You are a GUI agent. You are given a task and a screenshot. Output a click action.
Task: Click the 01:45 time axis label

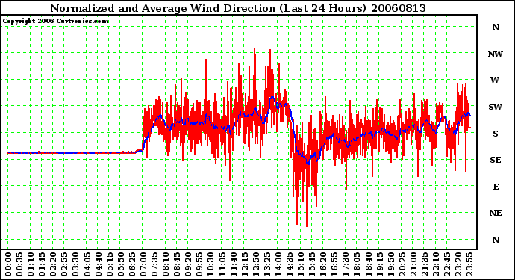pos(42,264)
